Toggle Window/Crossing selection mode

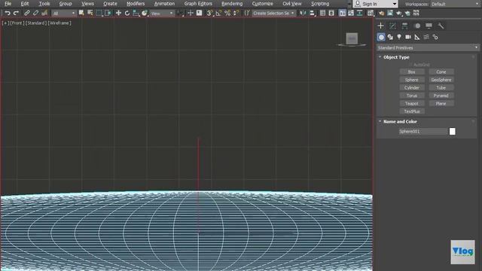(x=108, y=14)
